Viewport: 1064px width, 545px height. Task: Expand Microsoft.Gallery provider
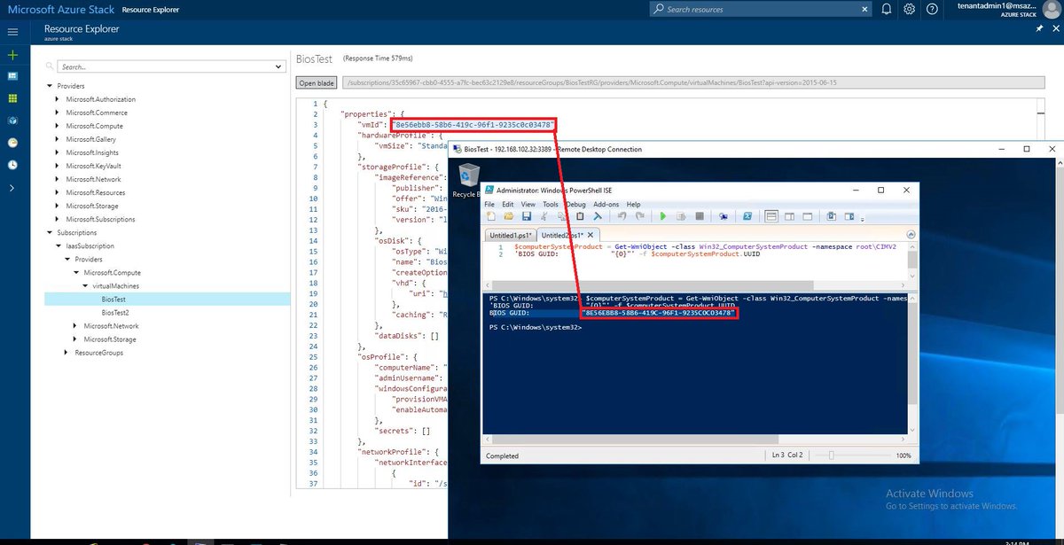[59, 139]
